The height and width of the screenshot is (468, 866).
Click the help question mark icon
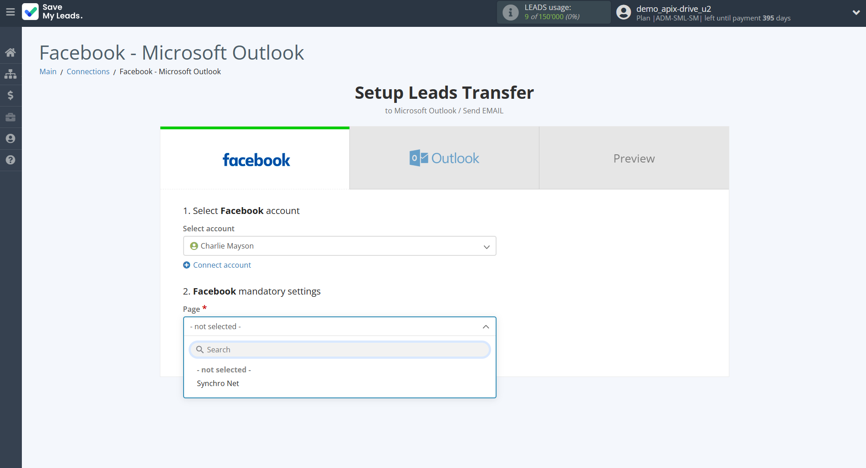tap(10, 160)
